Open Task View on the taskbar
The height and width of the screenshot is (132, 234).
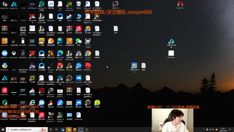56,130
